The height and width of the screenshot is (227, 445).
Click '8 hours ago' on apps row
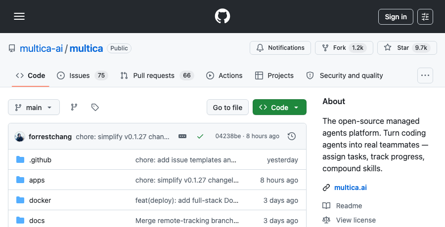tap(279, 180)
